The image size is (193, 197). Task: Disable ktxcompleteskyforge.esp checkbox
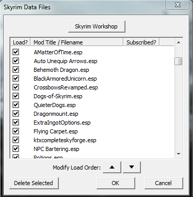click(x=15, y=140)
